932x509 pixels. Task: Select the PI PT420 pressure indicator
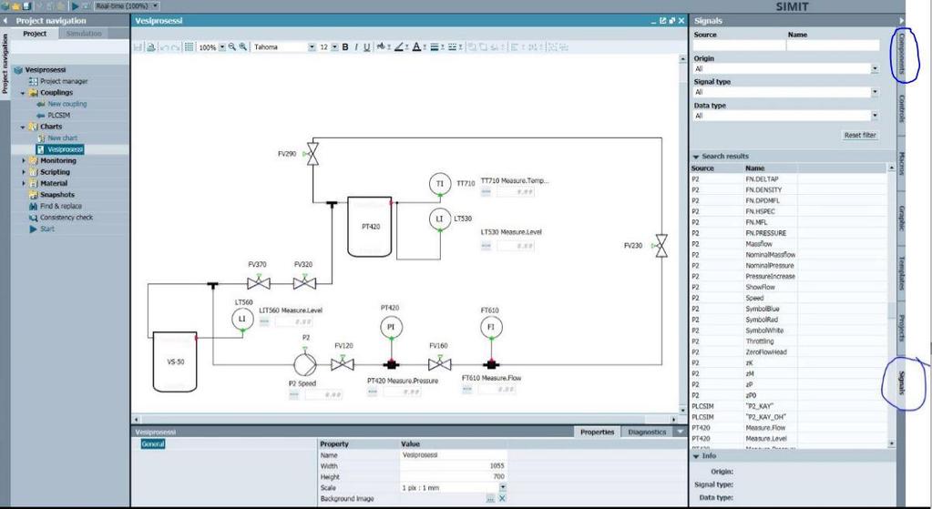pyautogui.click(x=391, y=327)
